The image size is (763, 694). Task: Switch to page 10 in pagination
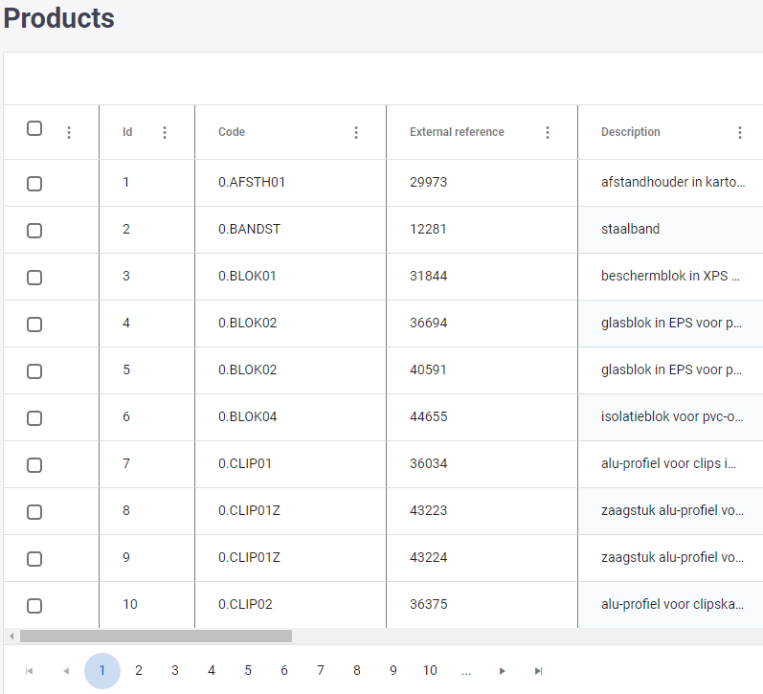(430, 671)
